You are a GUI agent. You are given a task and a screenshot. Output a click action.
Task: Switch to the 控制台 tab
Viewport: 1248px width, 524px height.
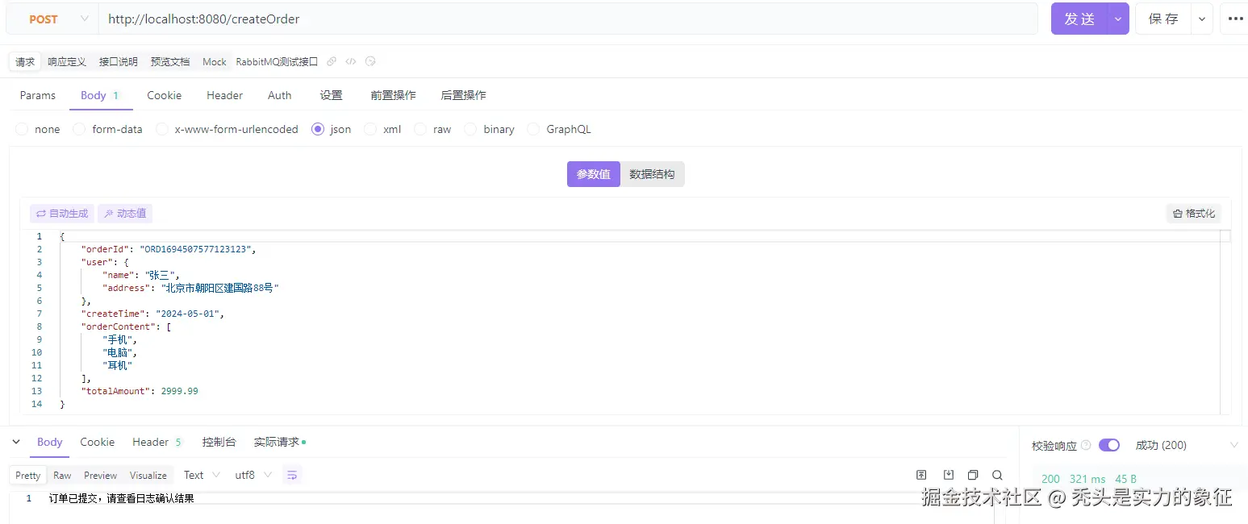pyautogui.click(x=218, y=442)
